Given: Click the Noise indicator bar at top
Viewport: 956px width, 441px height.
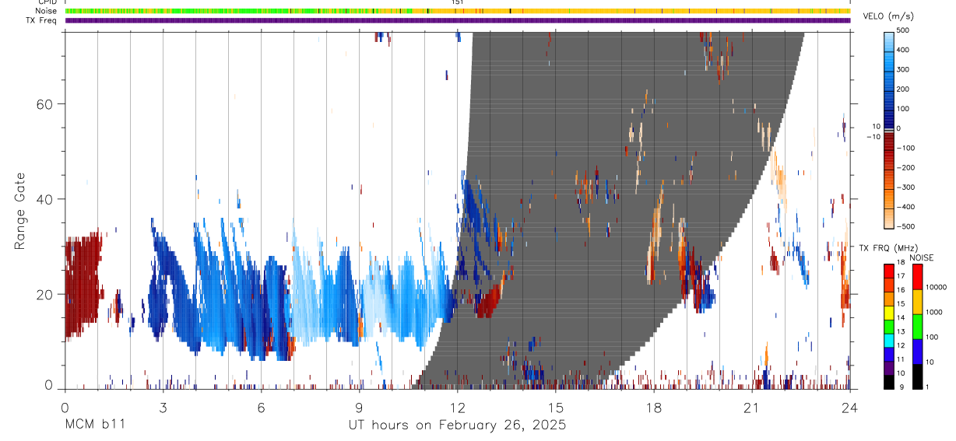Looking at the screenshot, I should [x=458, y=11].
